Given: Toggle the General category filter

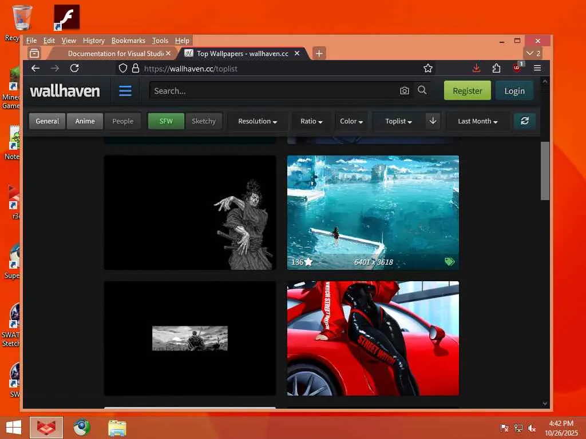Looking at the screenshot, I should [x=47, y=121].
